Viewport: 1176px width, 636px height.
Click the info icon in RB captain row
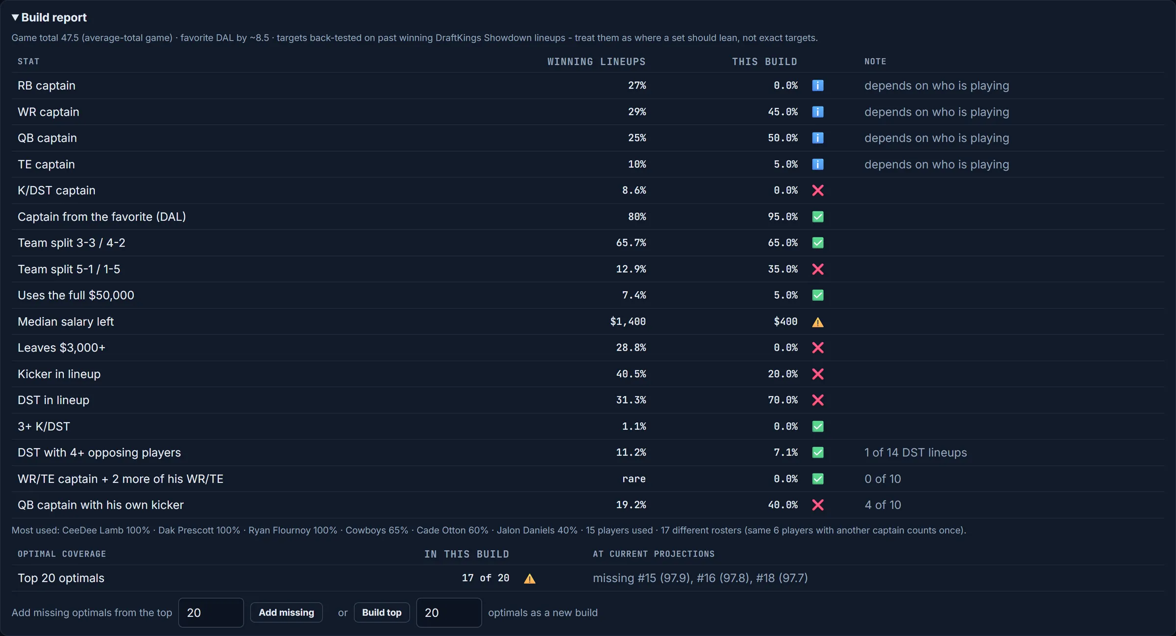(x=817, y=85)
